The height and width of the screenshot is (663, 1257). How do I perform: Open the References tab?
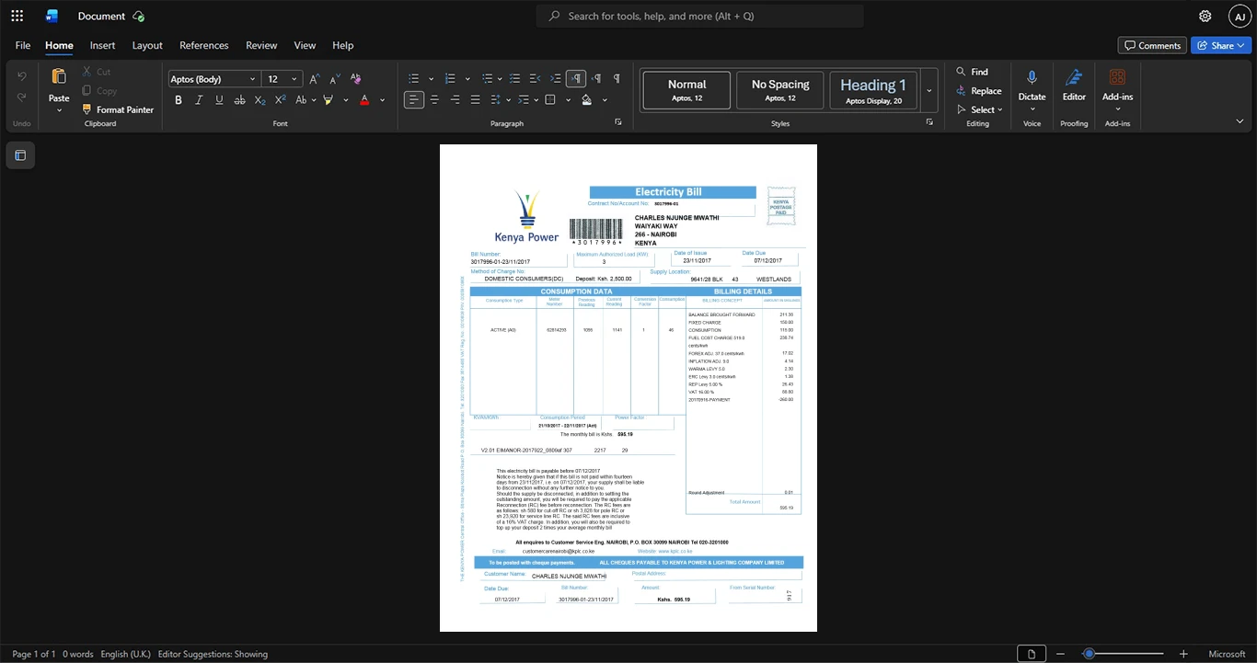click(203, 45)
